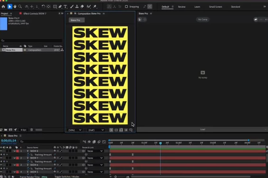
Task: Select the Roto Brush tool
Action: (x=88, y=7)
